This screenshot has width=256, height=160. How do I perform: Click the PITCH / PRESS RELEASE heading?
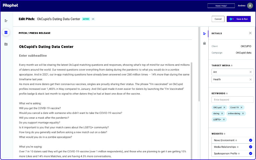35,33
